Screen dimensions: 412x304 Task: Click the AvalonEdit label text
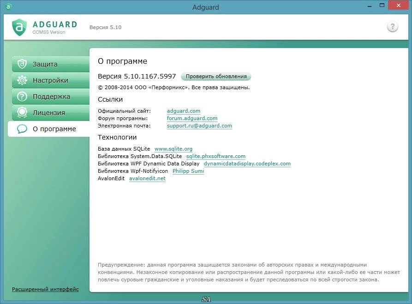[111, 178]
